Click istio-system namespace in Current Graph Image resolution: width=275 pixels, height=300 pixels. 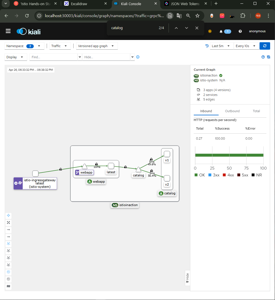(209, 80)
